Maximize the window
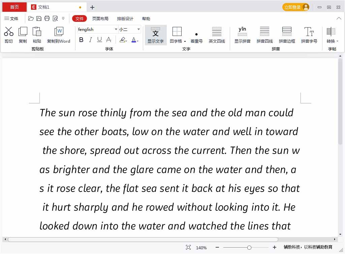This screenshot has width=345, height=254. (x=329, y=7)
